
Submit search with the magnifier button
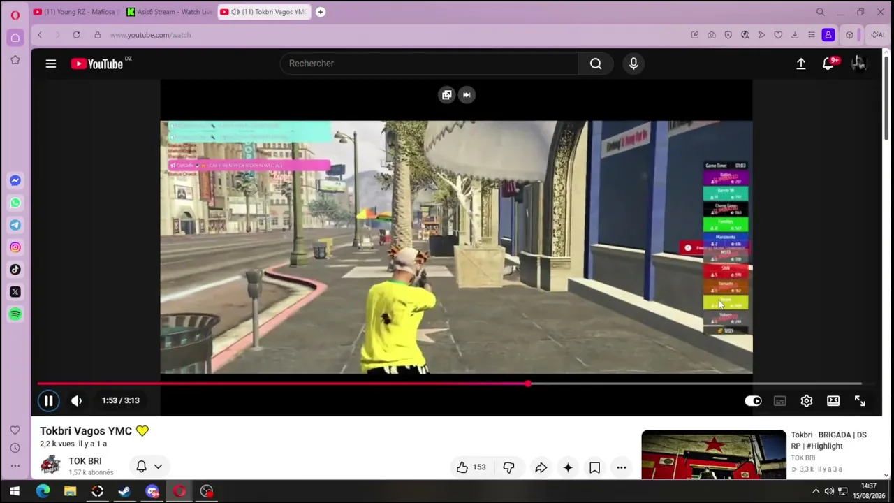coord(596,64)
